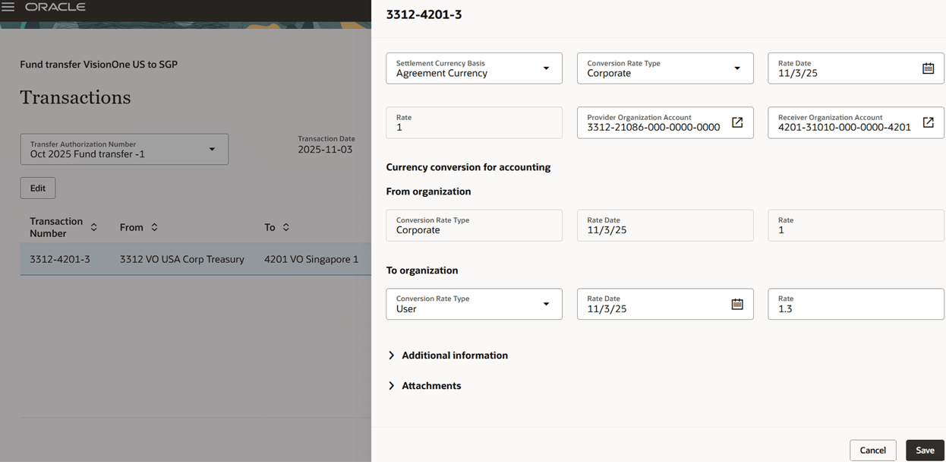Open To organization Conversion Rate Type dropdown
Screen dimensions: 946x465
[547, 303]
